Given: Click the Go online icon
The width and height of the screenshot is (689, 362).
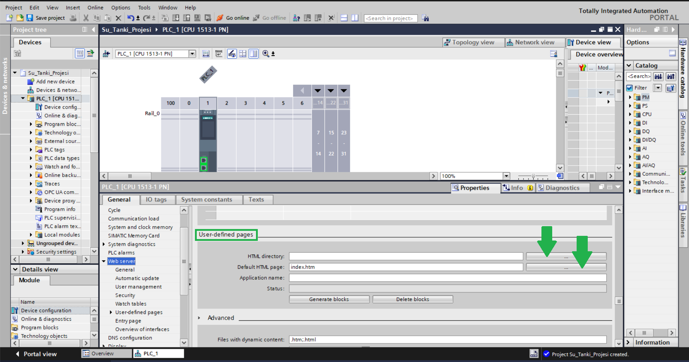Looking at the screenshot, I should click(x=220, y=18).
